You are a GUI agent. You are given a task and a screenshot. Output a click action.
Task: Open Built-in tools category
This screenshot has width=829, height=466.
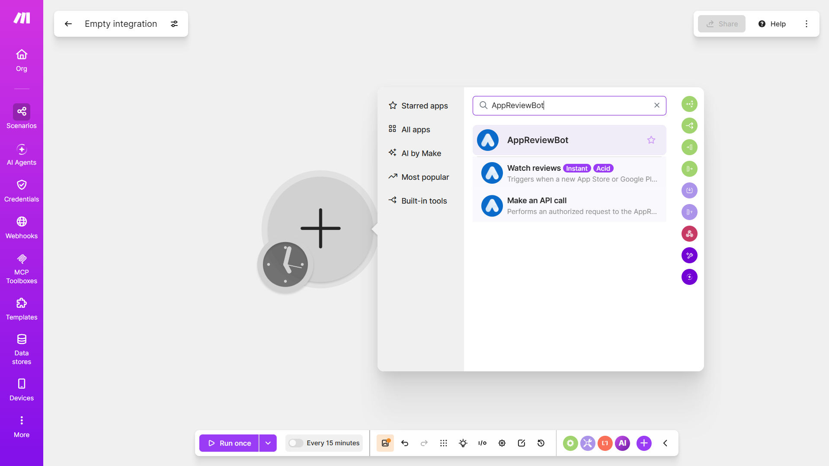(418, 201)
